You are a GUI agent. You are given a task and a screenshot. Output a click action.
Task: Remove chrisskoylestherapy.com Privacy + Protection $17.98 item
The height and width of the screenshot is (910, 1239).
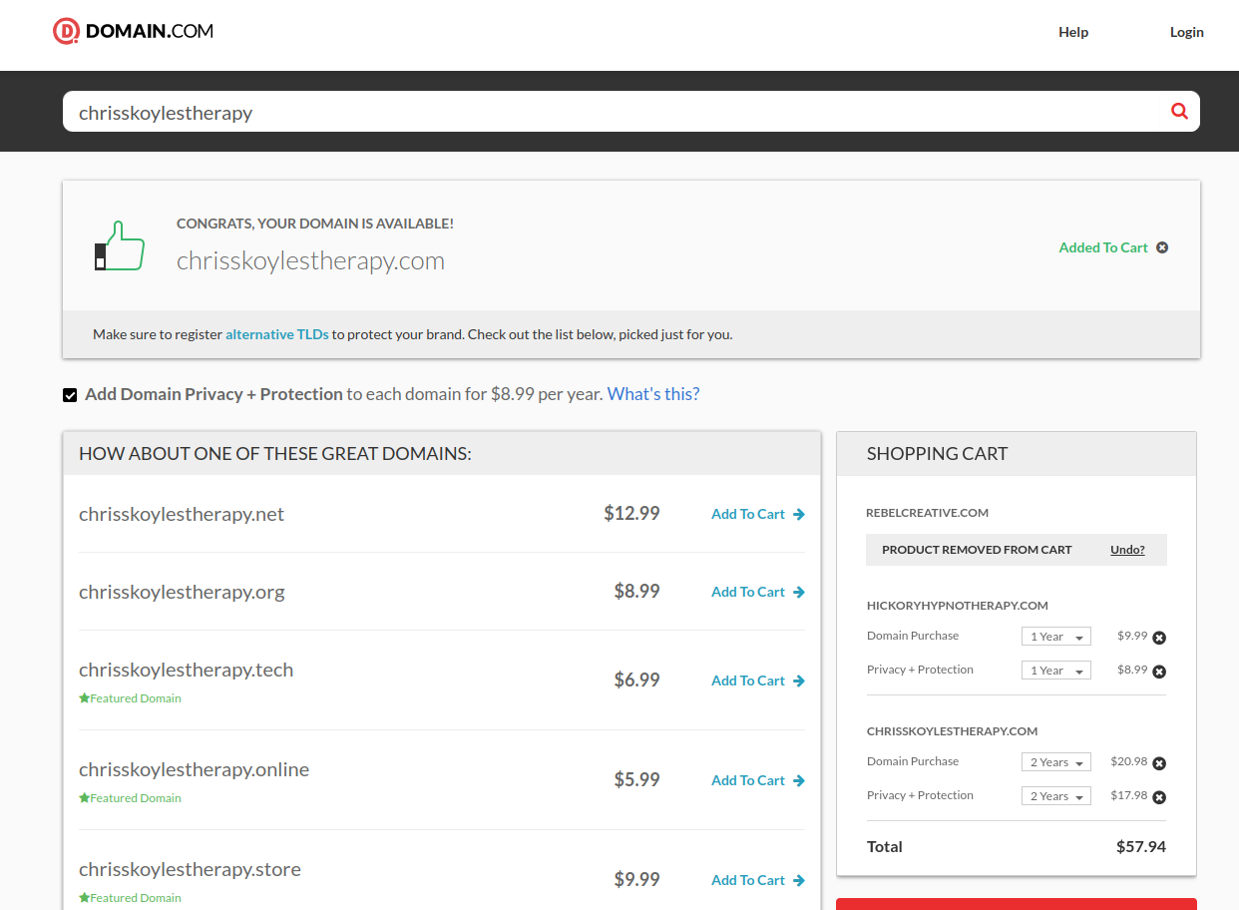[x=1159, y=797]
